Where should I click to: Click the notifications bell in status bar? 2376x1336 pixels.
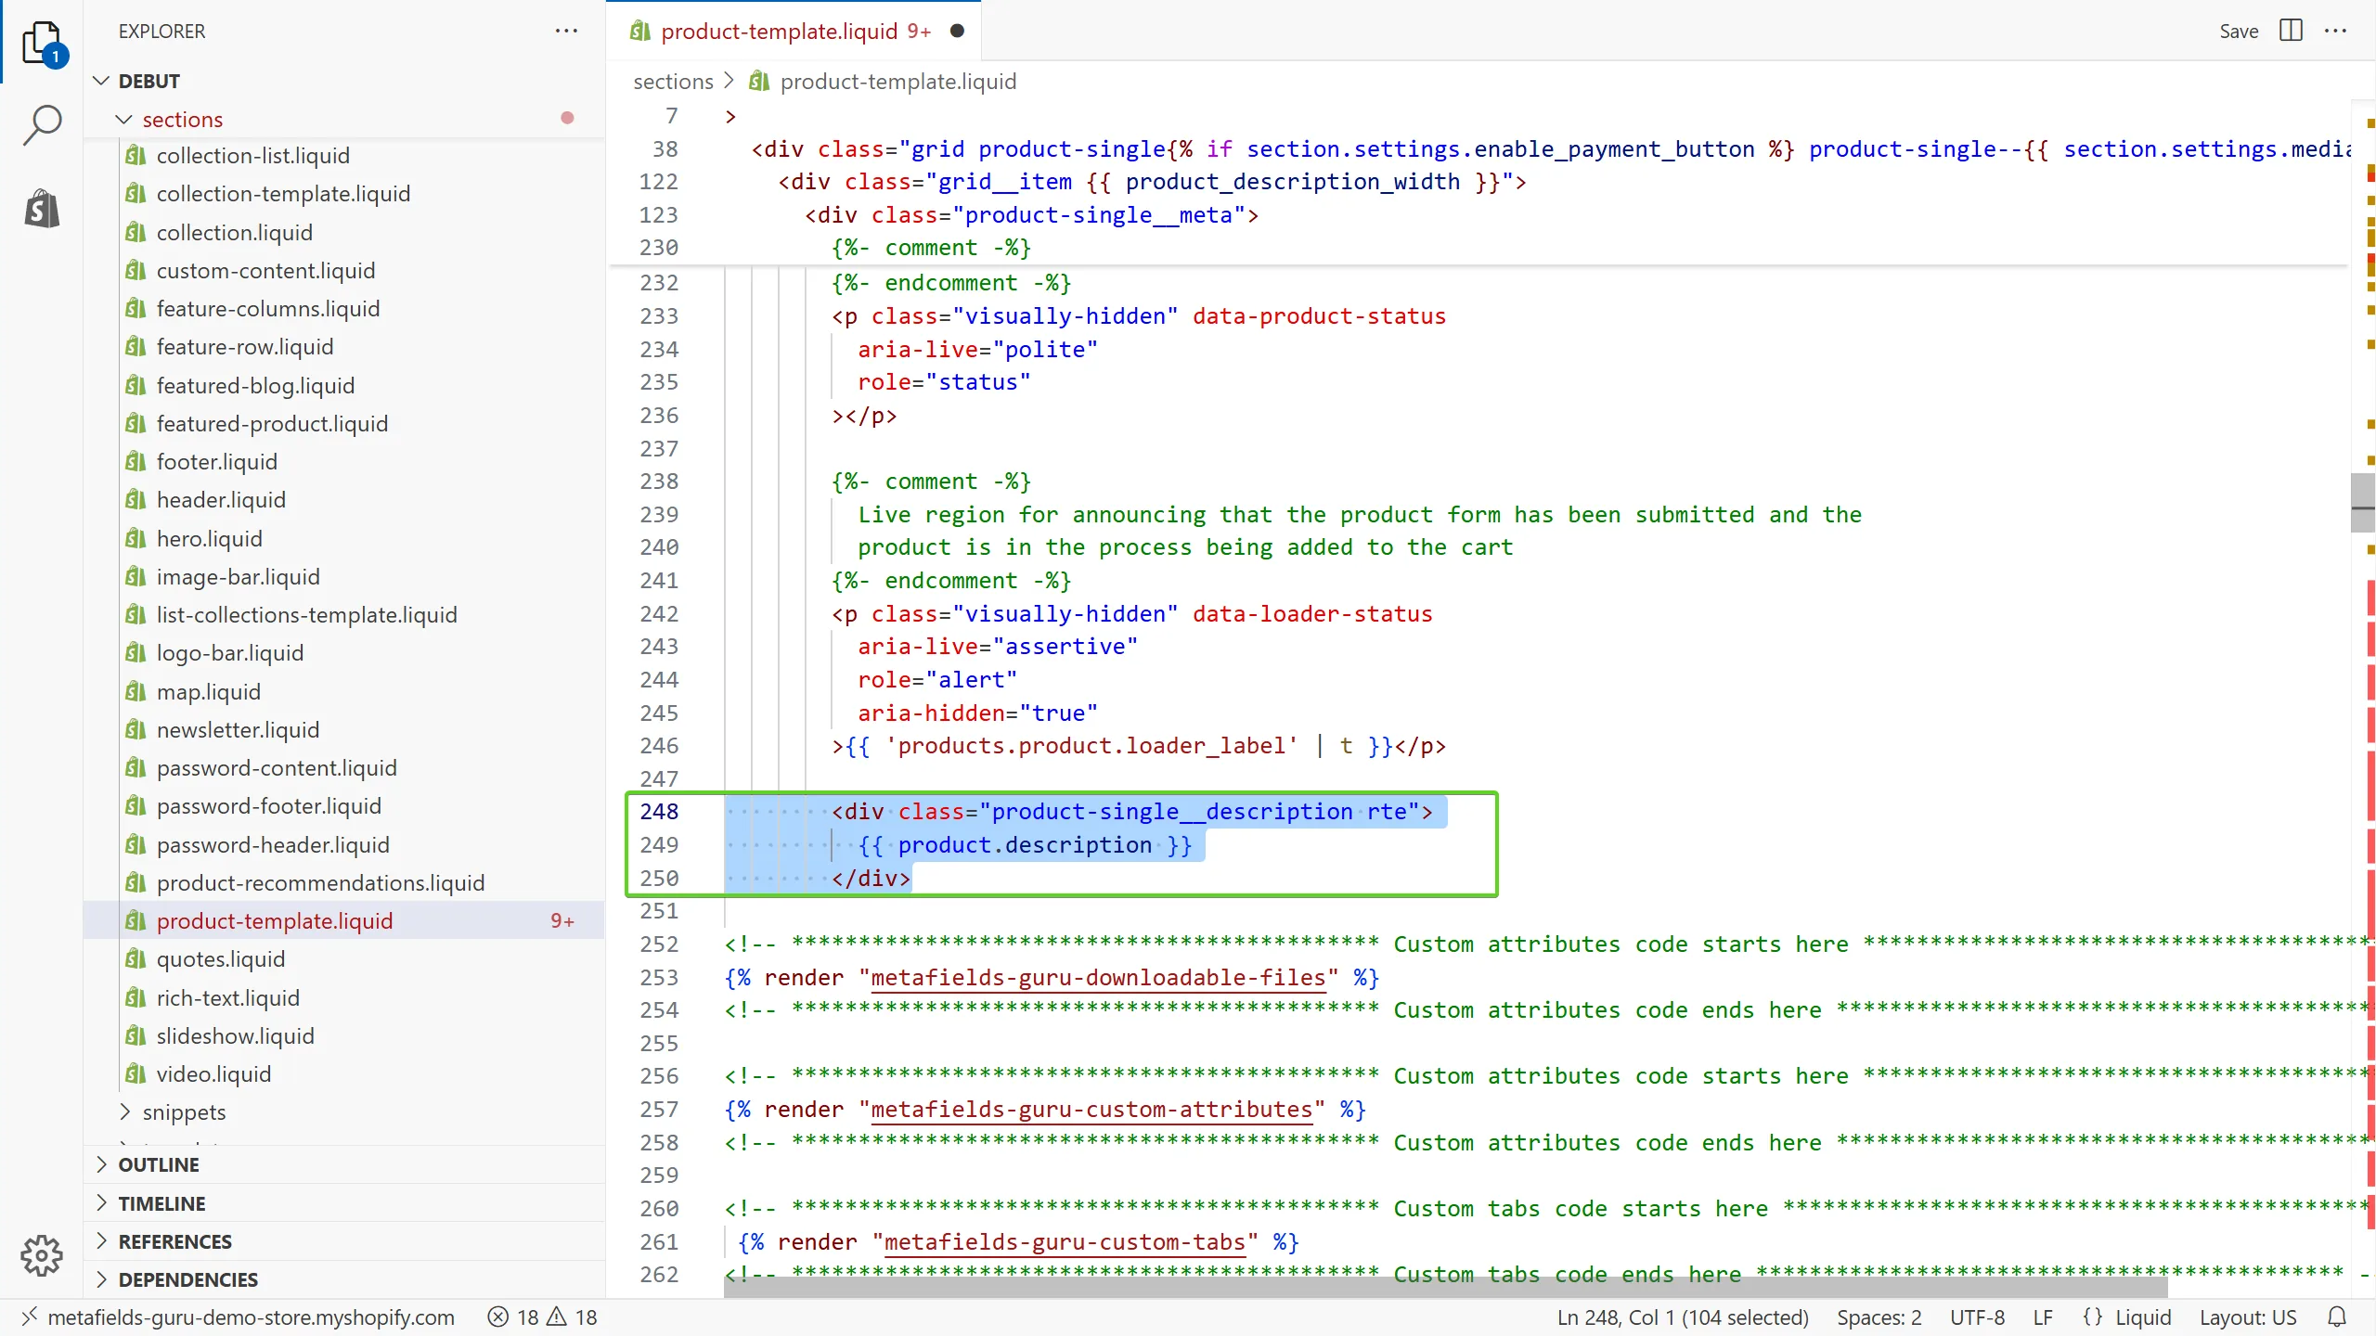point(2337,1317)
